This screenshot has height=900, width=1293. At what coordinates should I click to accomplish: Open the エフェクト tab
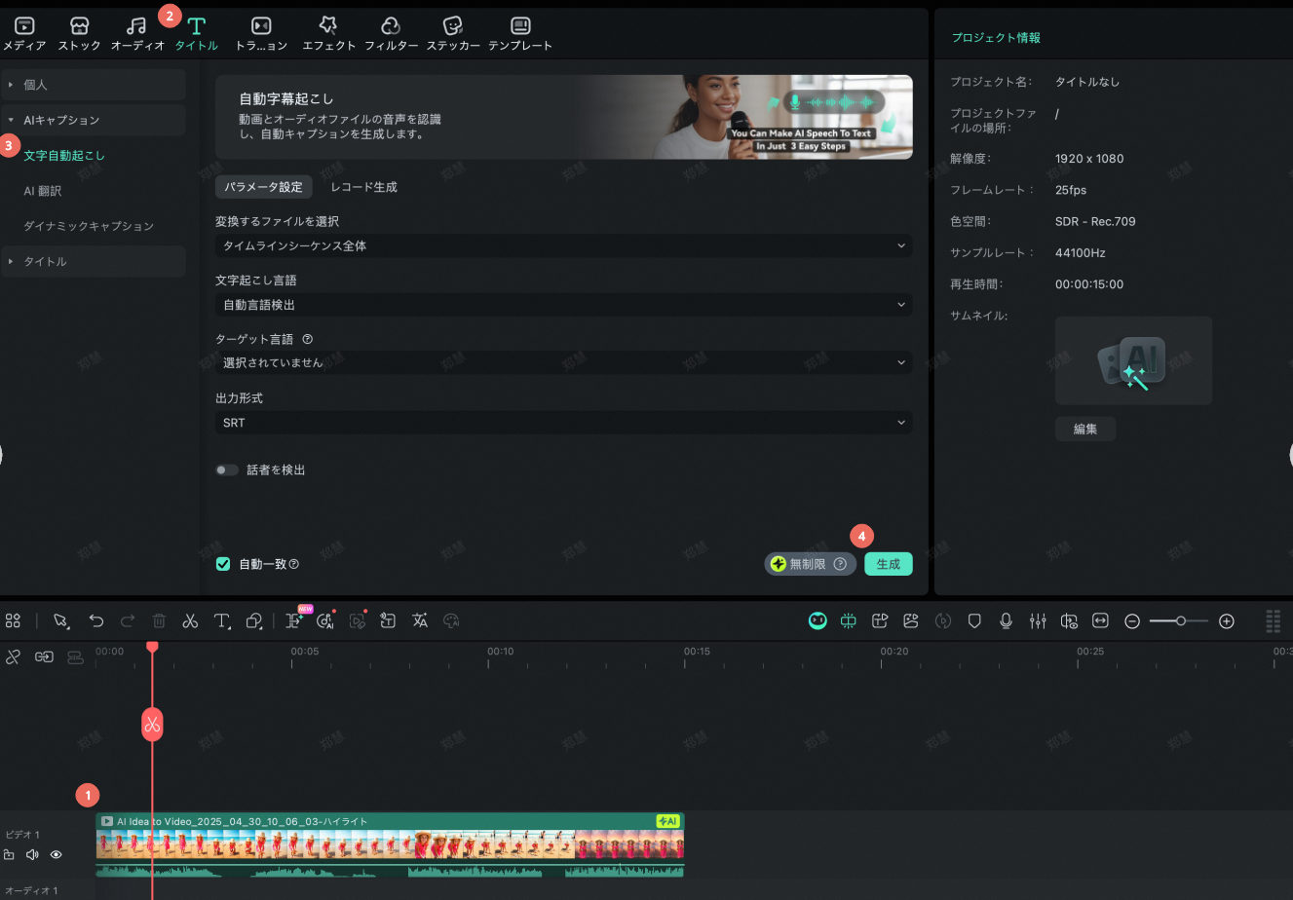click(x=328, y=33)
